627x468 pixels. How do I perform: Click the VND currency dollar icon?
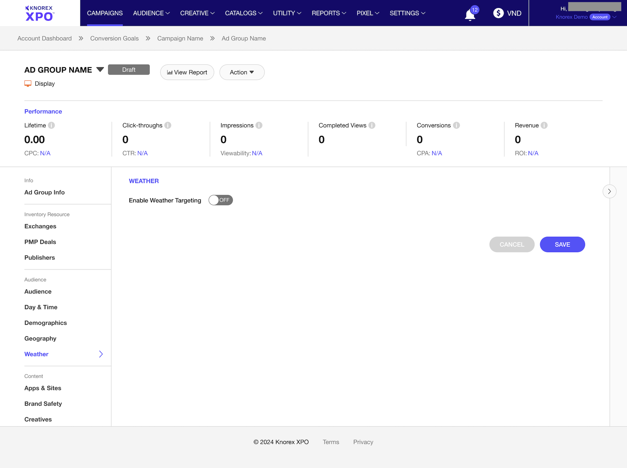point(498,13)
